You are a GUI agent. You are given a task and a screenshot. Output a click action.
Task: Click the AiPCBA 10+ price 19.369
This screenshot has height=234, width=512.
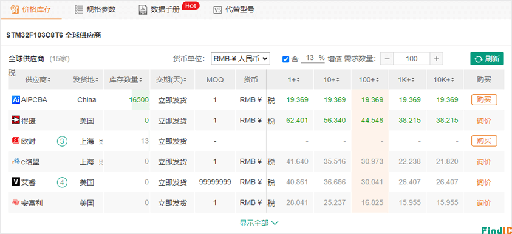point(335,100)
